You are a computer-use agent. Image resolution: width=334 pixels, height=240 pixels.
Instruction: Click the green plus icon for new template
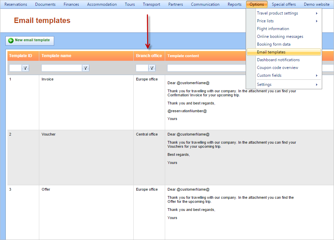click(x=10, y=41)
